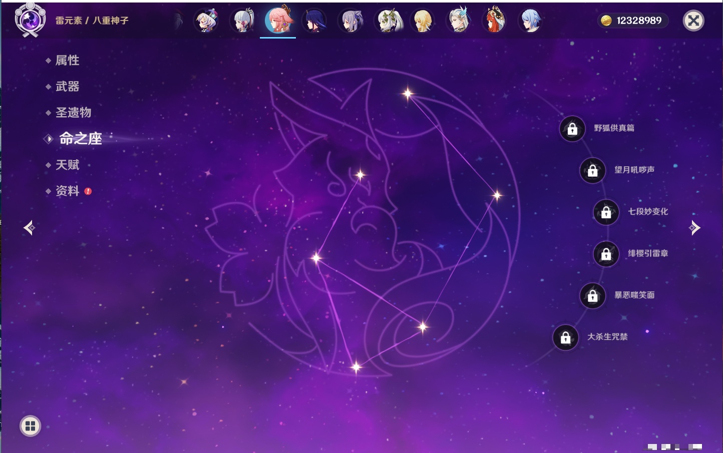Open the 圣遗物 artifacts menu
This screenshot has height=453, width=723.
tap(73, 113)
